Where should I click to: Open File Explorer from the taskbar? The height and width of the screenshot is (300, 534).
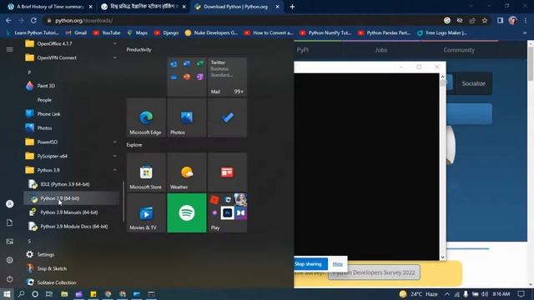64,294
